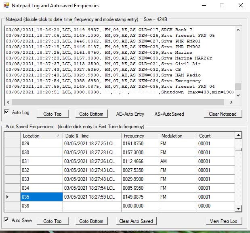
Task: Sort by Modulation column header
Action: [178, 136]
